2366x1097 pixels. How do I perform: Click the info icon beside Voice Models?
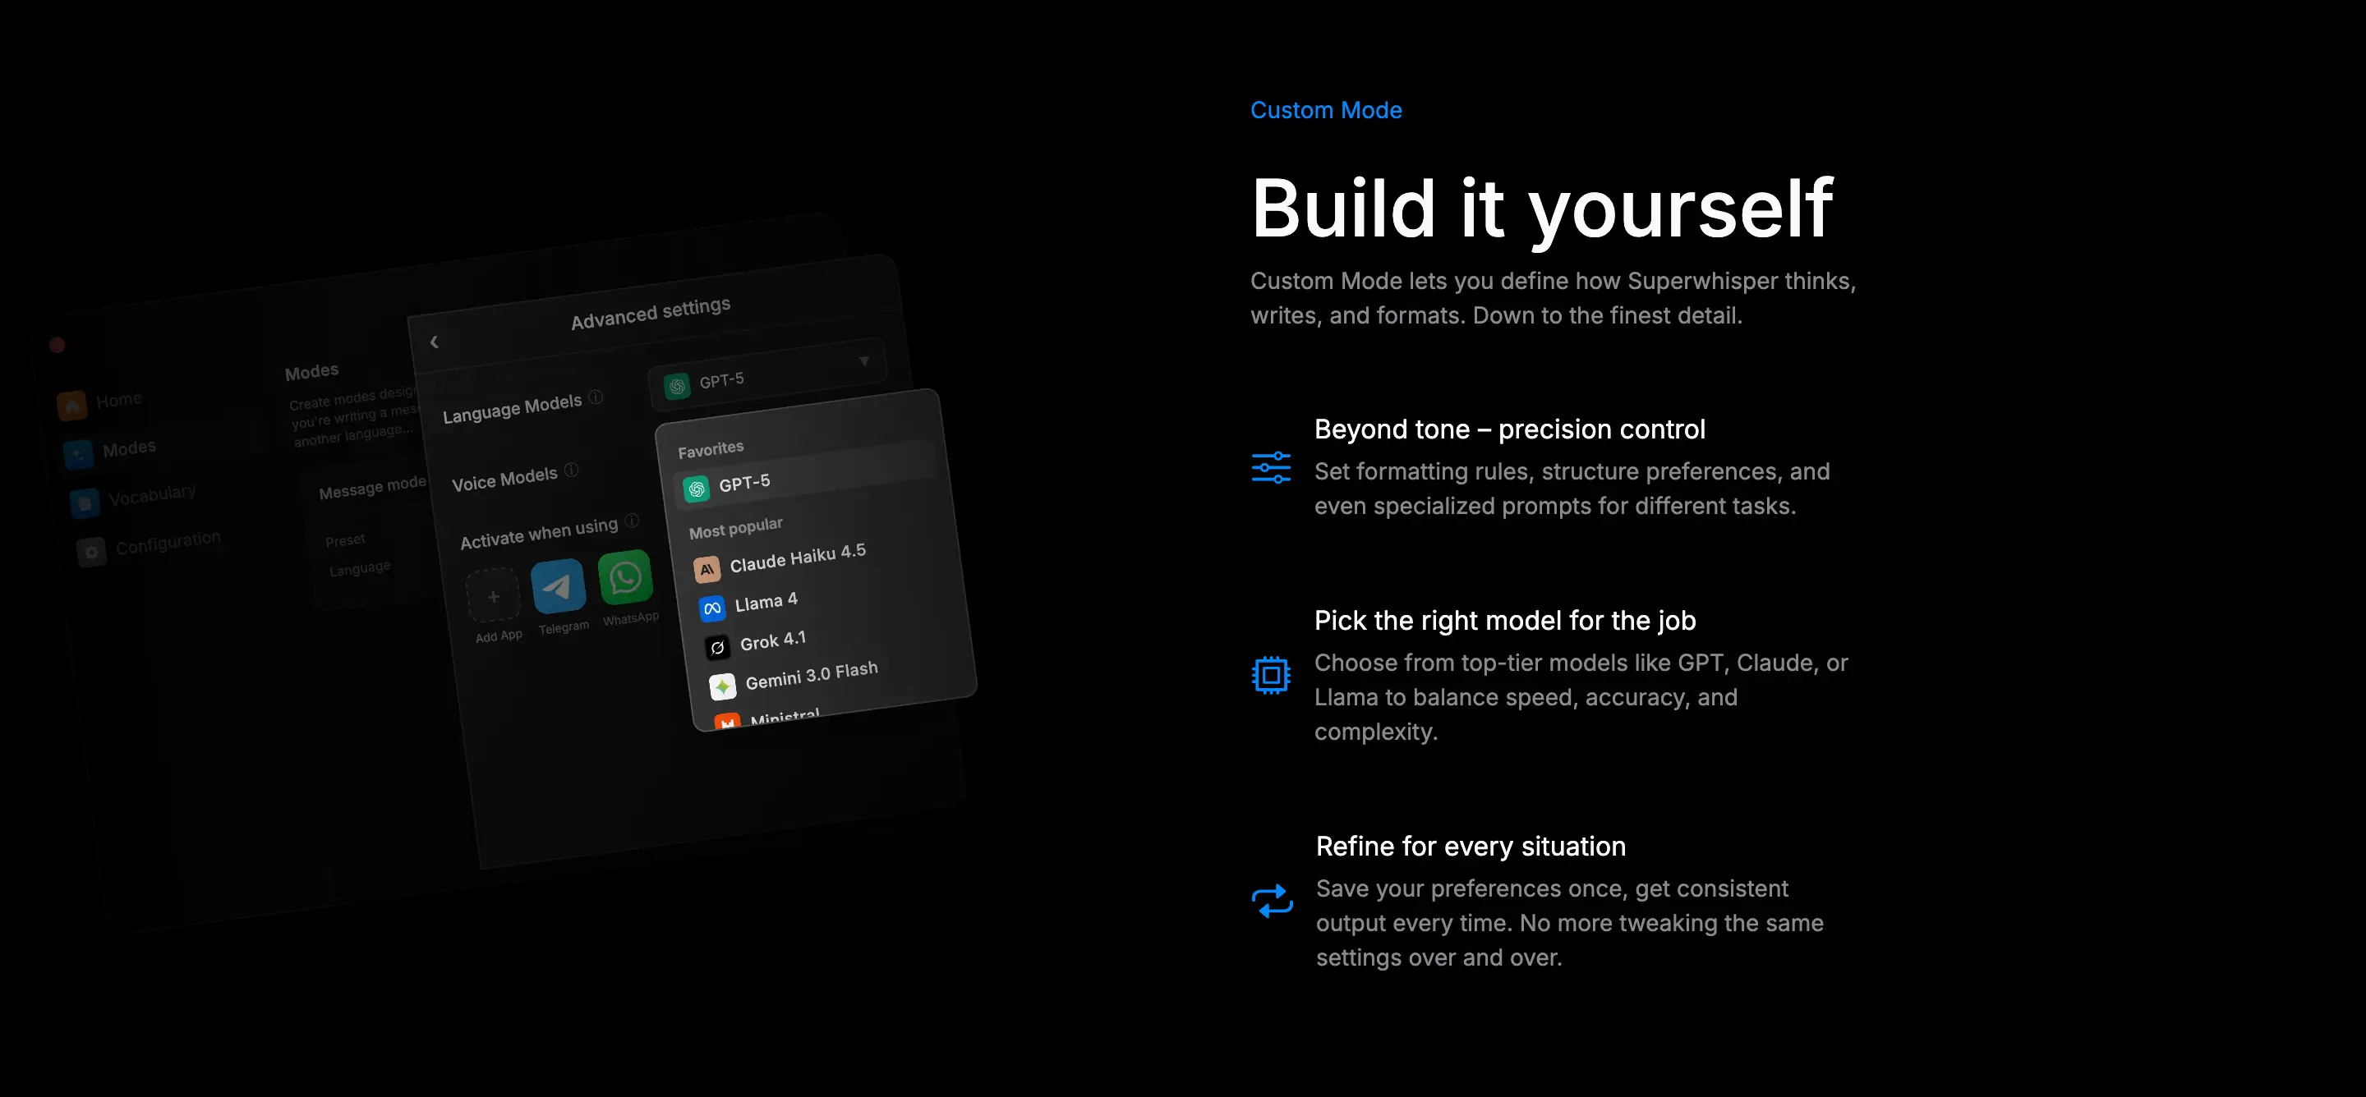pyautogui.click(x=571, y=470)
